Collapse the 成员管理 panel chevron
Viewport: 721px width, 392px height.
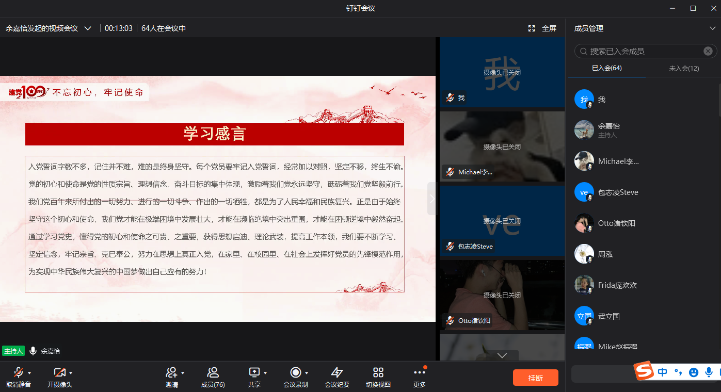pos(713,28)
